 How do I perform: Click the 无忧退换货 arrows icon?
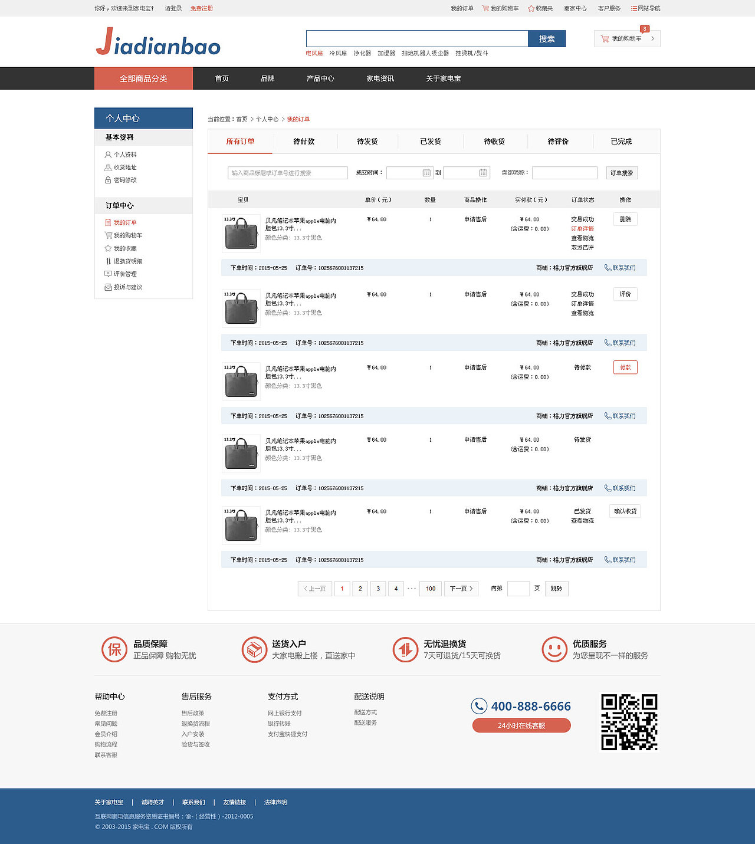406,649
